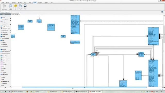Expand the Abstraction tool variants arrow
The width and height of the screenshot is (165, 93).
(10, 33)
